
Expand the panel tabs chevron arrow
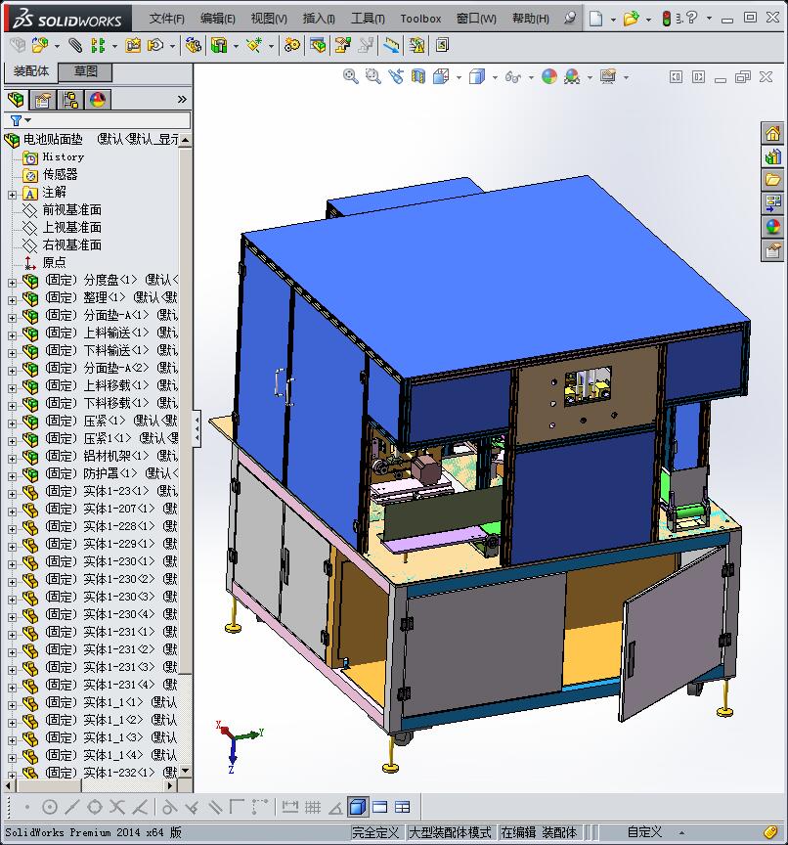pos(182,99)
